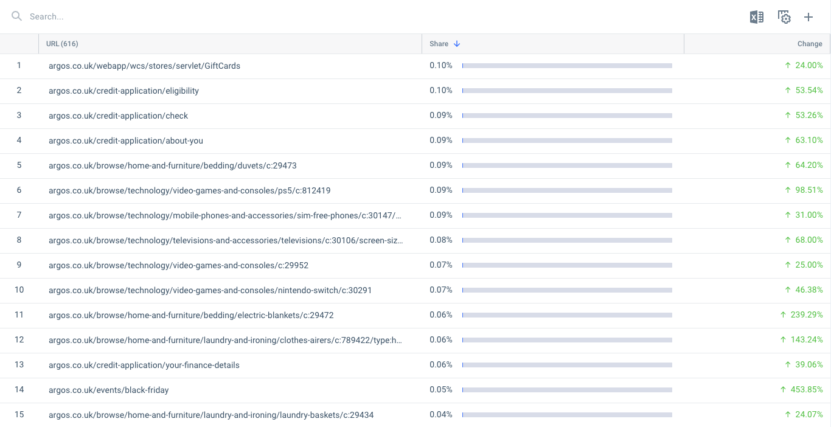
Task: Select row number 13
Action: coord(19,364)
